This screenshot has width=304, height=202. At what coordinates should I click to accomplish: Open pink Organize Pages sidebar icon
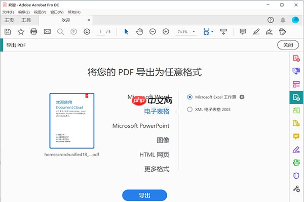click(x=296, y=84)
